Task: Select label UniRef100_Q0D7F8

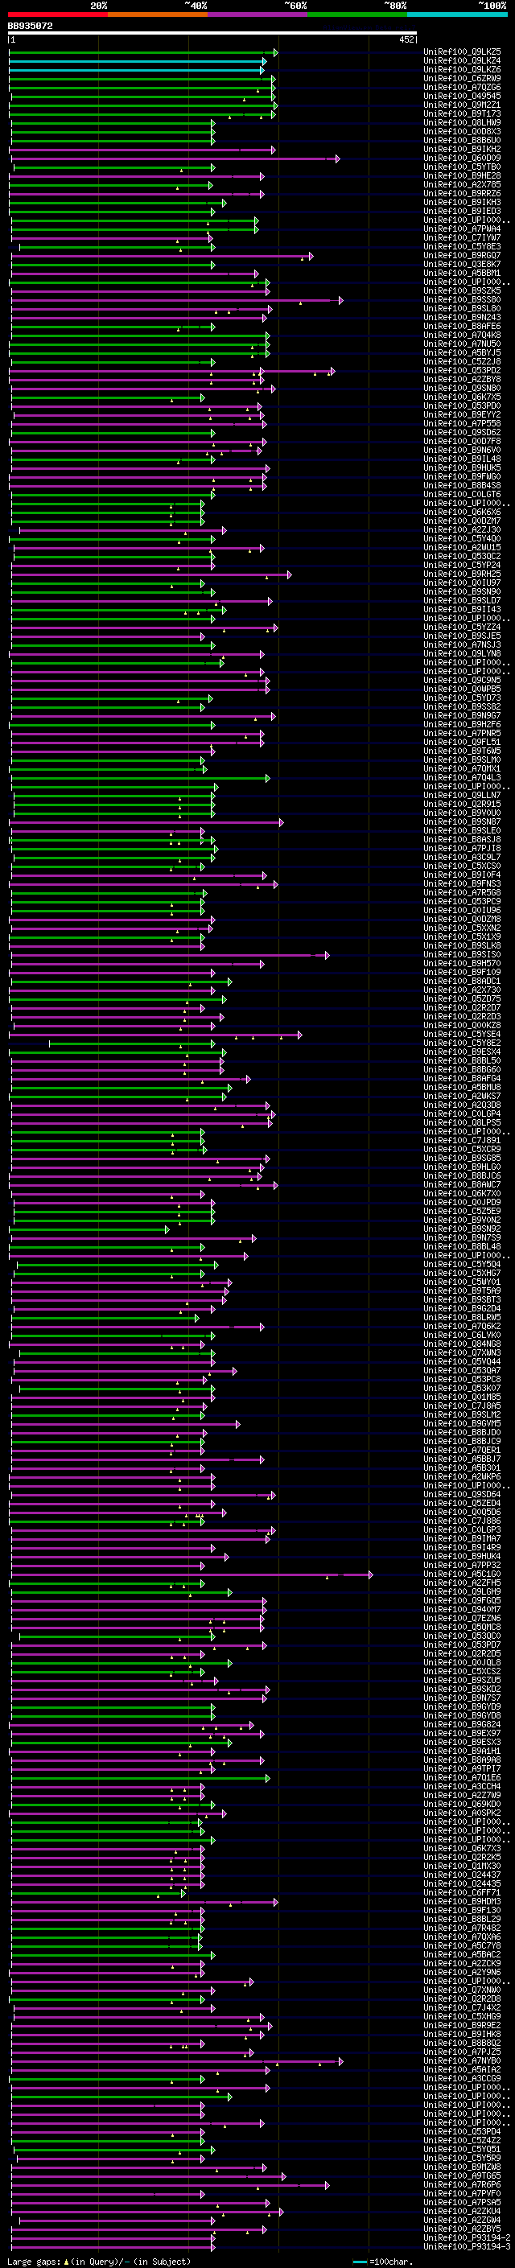Action: coord(462,441)
